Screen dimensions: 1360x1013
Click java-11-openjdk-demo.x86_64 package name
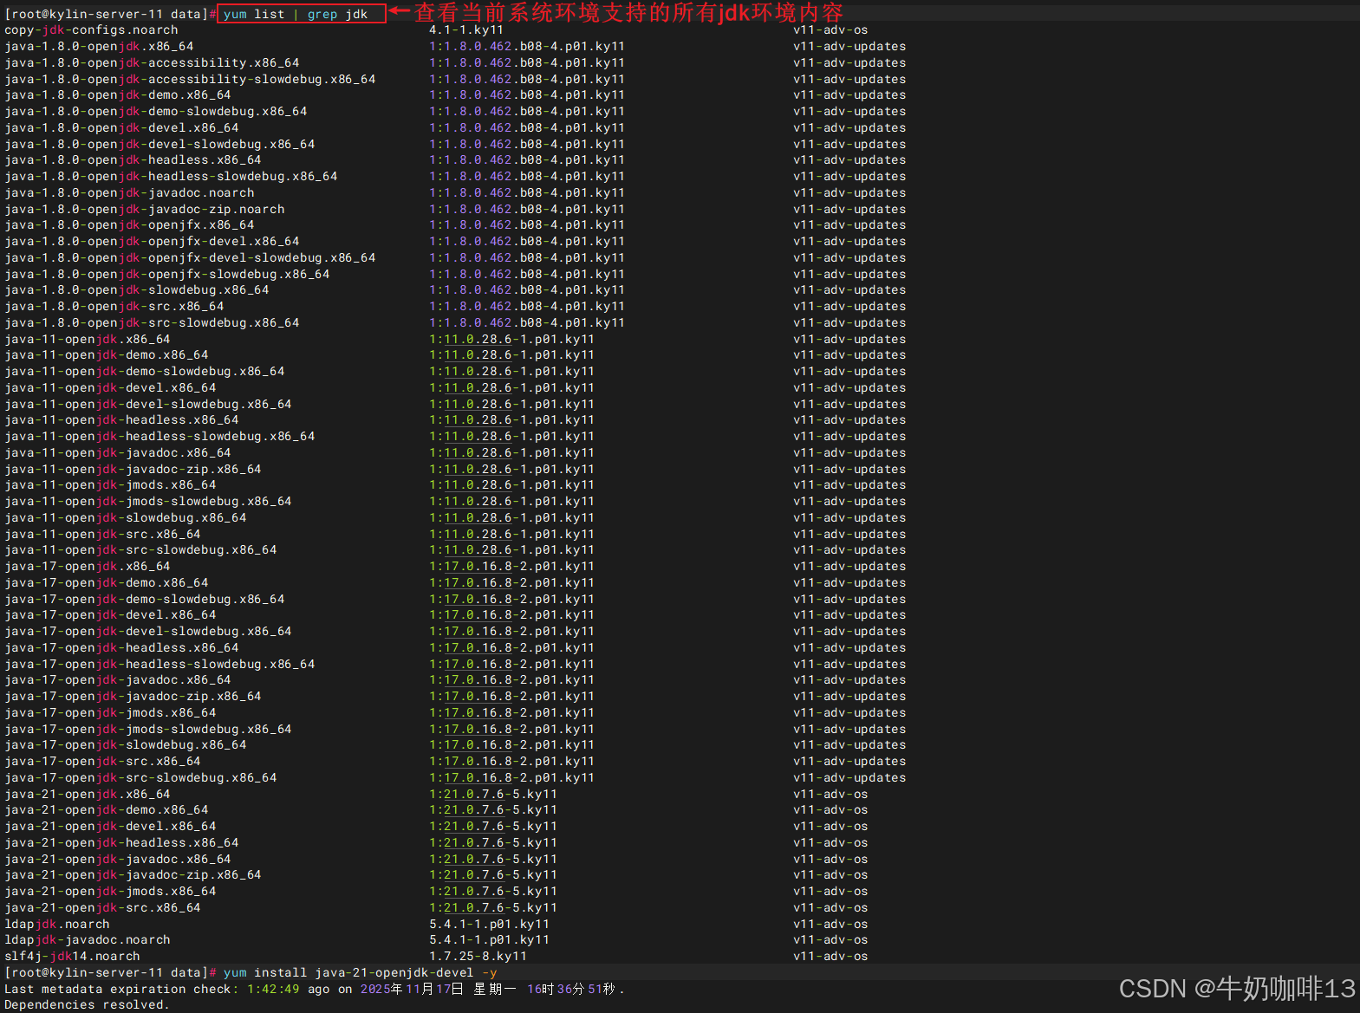coord(107,354)
